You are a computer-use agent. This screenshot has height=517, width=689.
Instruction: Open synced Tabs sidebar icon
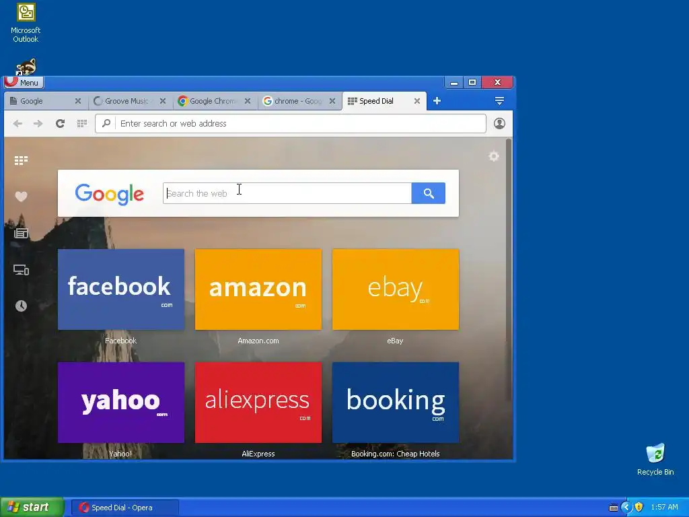click(21, 270)
